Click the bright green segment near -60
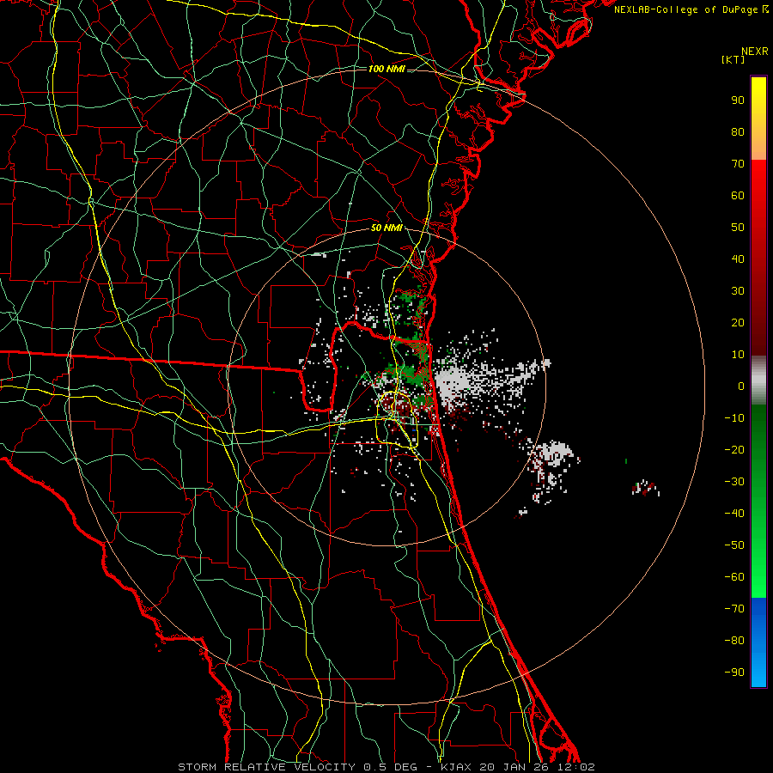Image resolution: width=773 pixels, height=773 pixels. 758,577
